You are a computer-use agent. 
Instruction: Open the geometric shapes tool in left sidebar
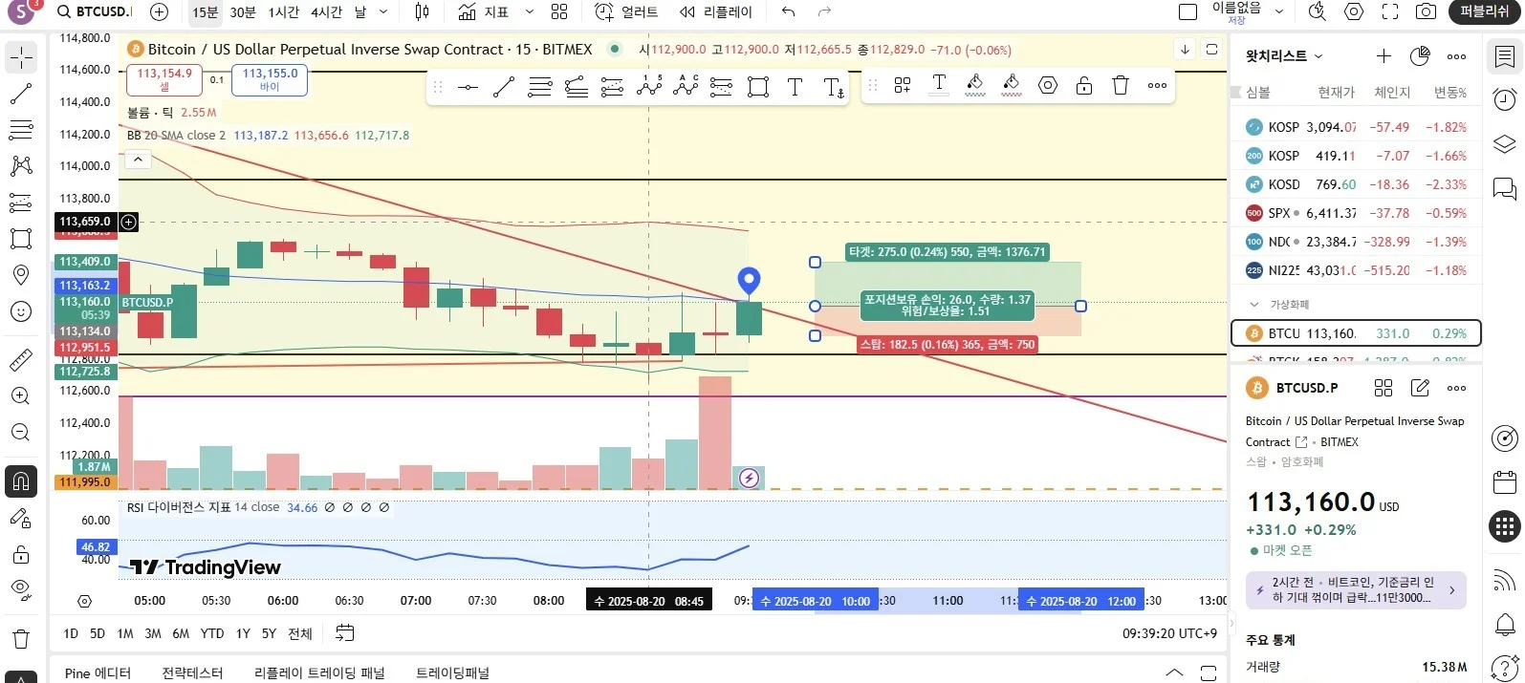click(x=21, y=239)
